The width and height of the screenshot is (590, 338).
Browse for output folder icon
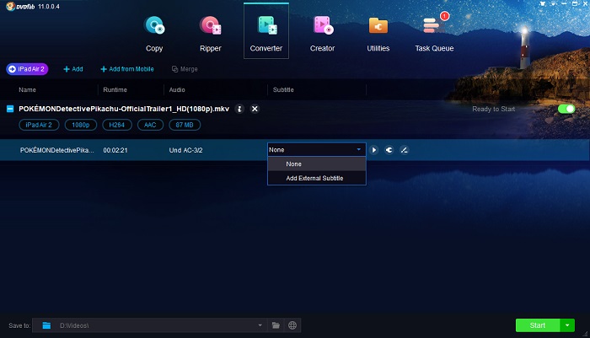[x=276, y=325]
